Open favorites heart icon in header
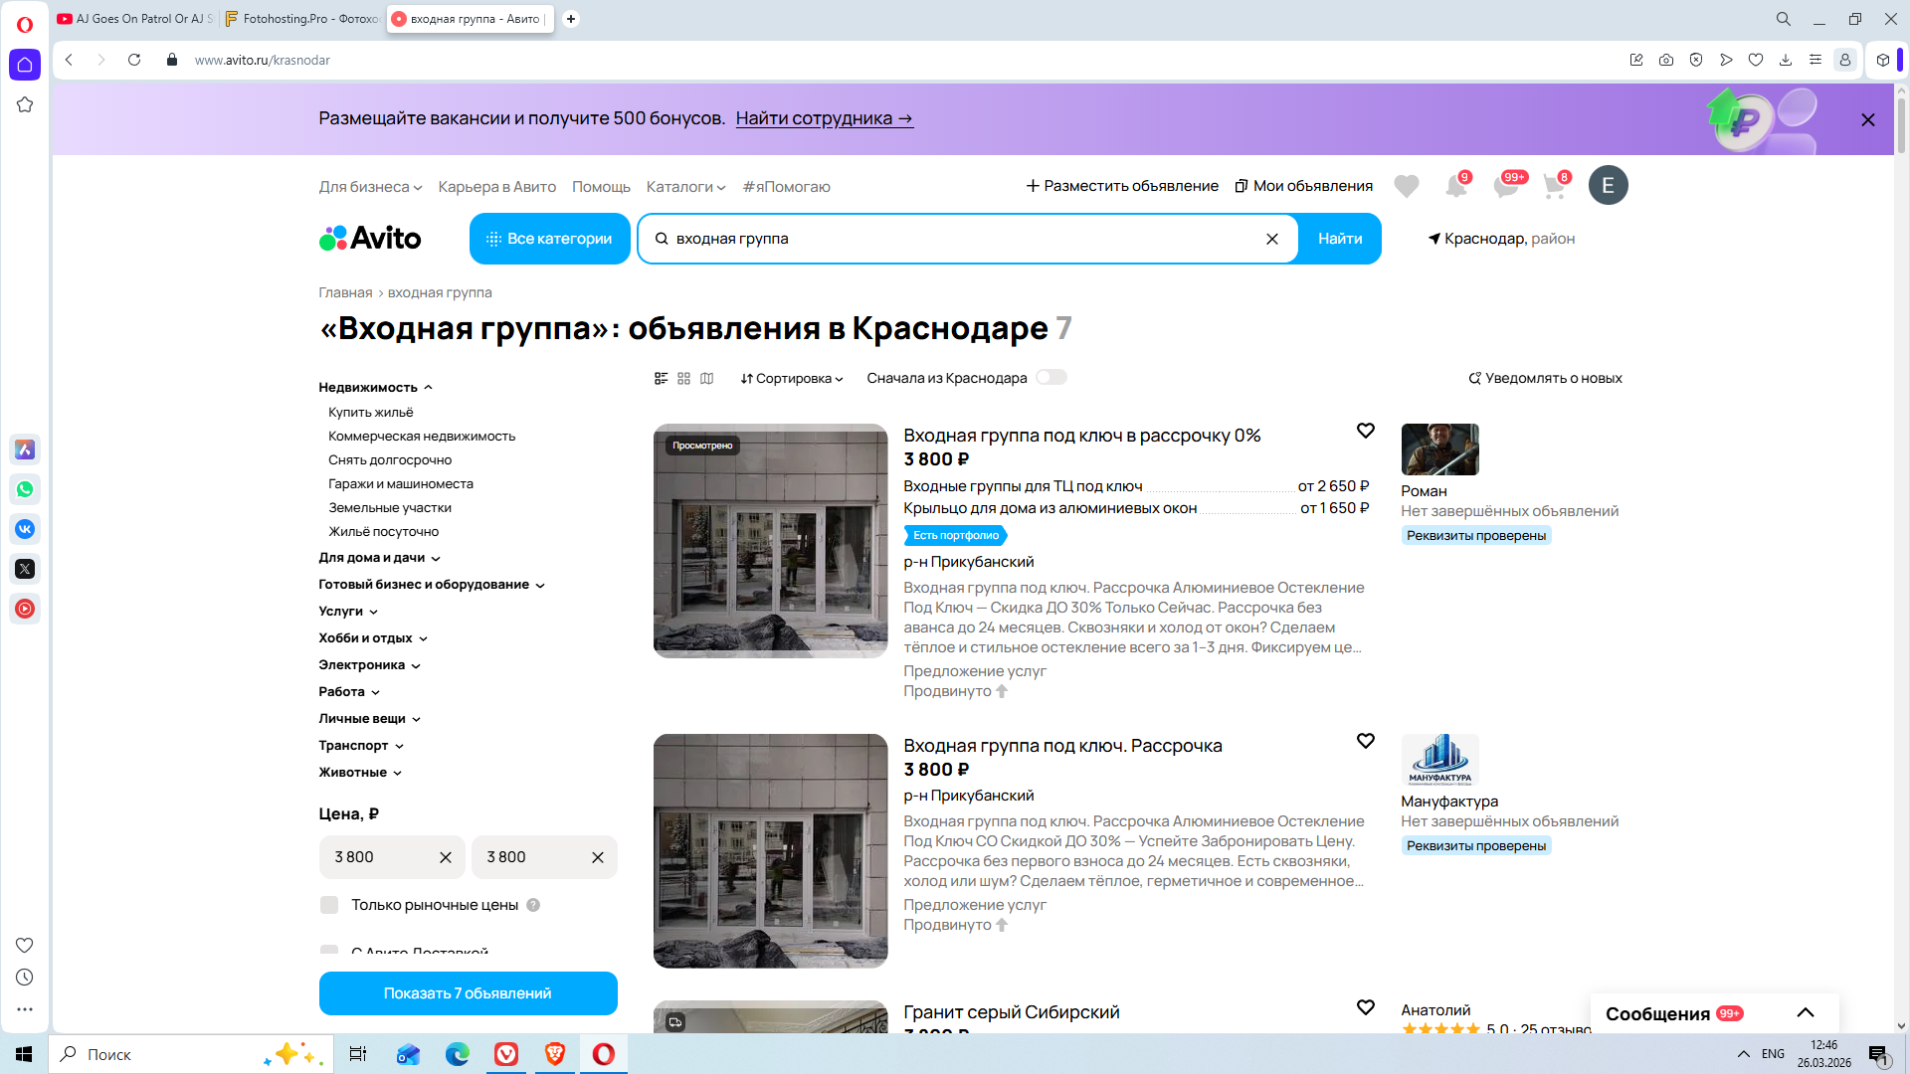This screenshot has width=1910, height=1074. pos(1406,186)
